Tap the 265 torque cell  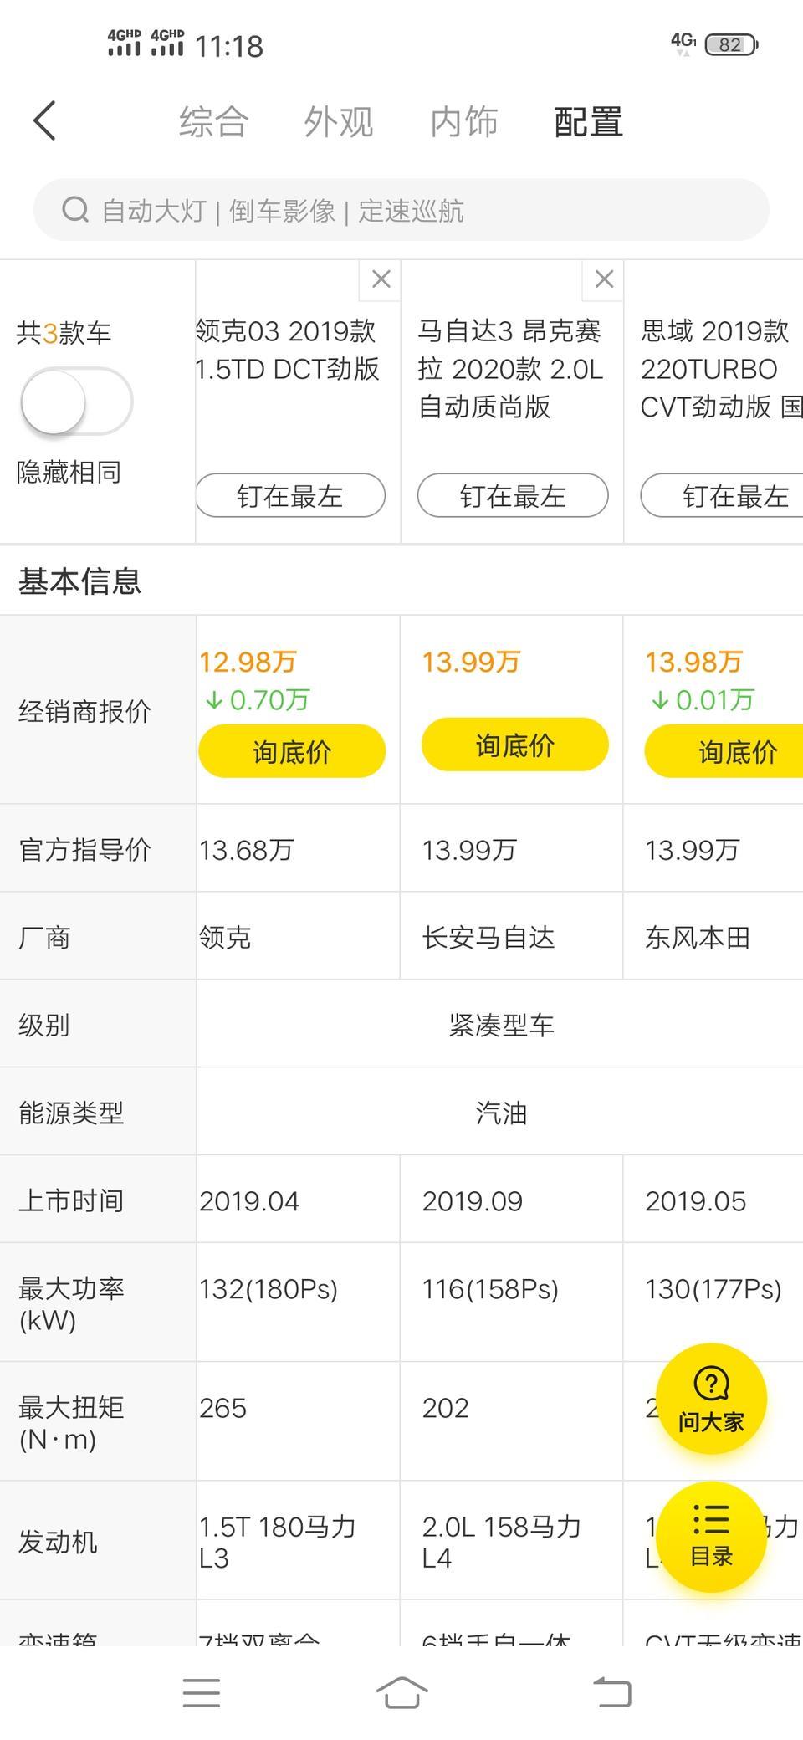[x=298, y=1422]
